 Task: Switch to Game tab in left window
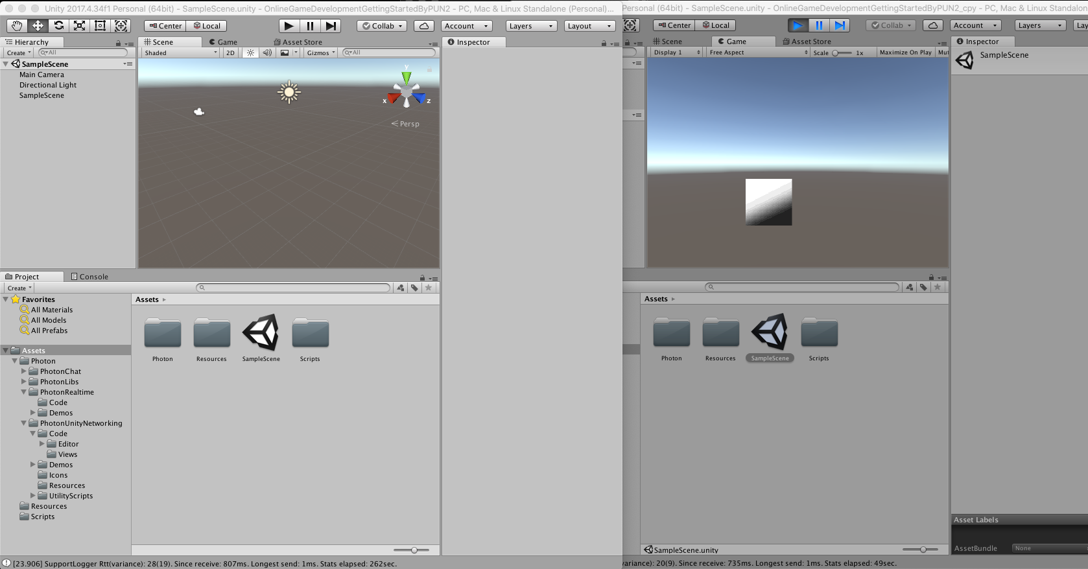tap(223, 42)
